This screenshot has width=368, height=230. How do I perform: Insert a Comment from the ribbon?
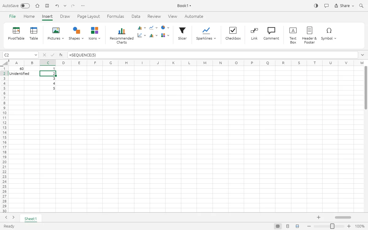coord(271,34)
